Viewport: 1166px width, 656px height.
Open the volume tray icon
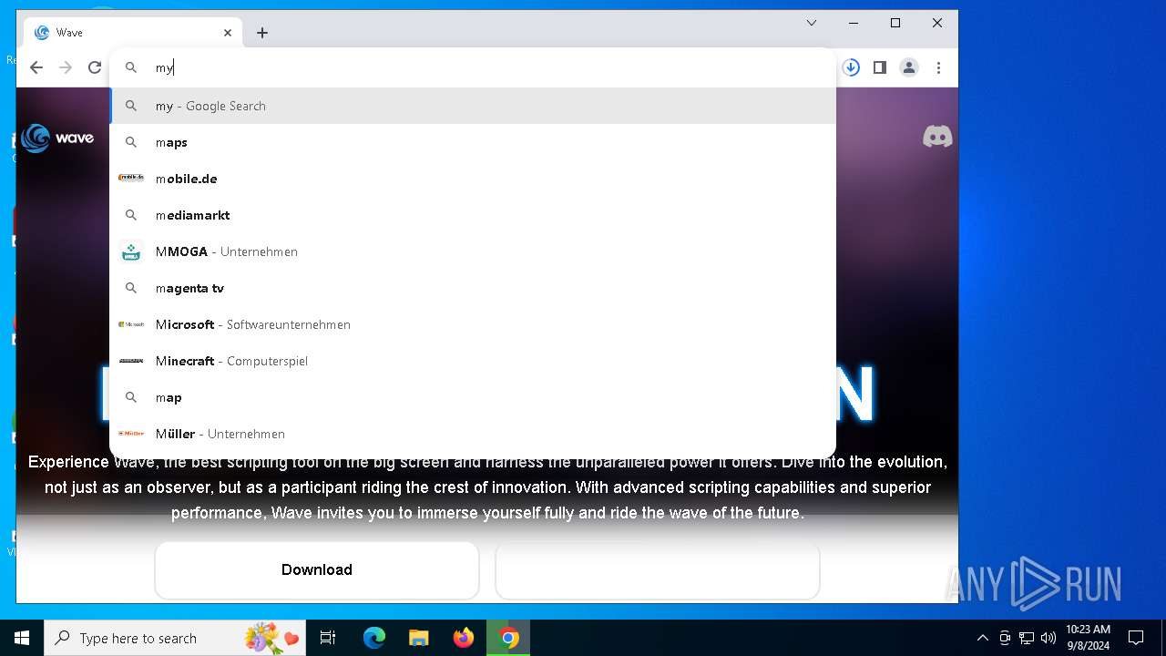tap(1048, 638)
